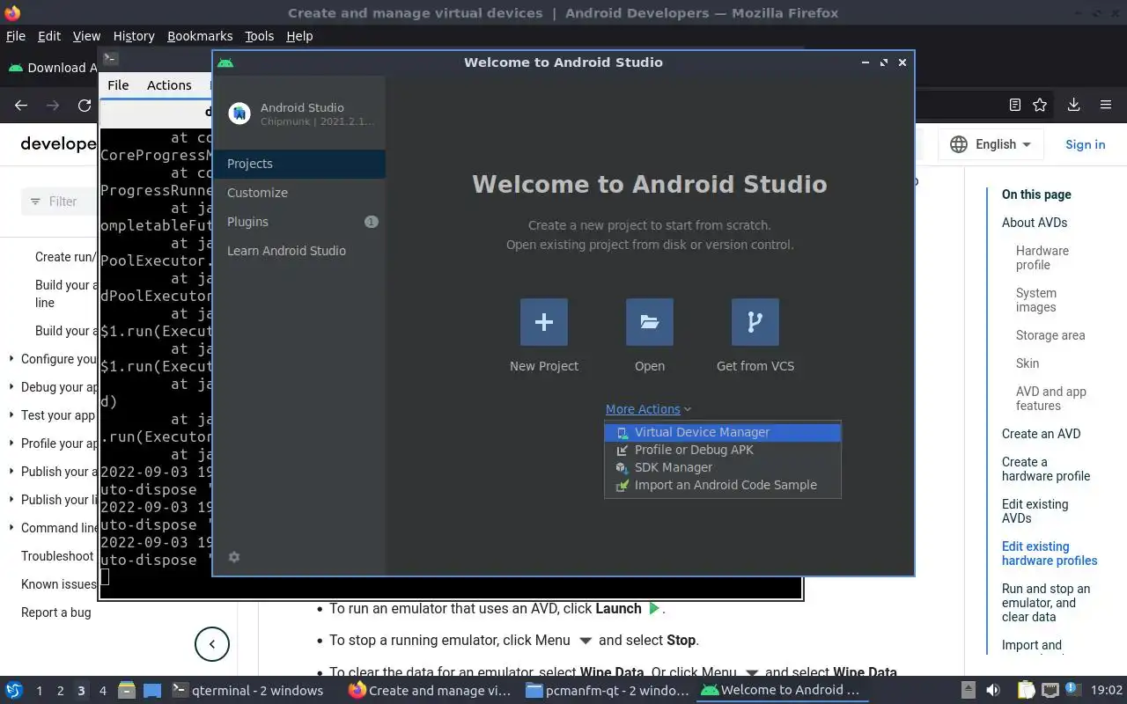
Task: Click the Open folder icon
Action: coord(650,322)
